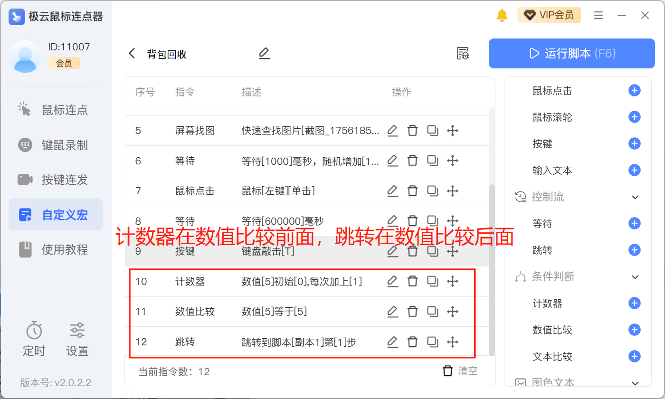
Task: Edit row 5 屏幕找图 instruction
Action: click(392, 131)
